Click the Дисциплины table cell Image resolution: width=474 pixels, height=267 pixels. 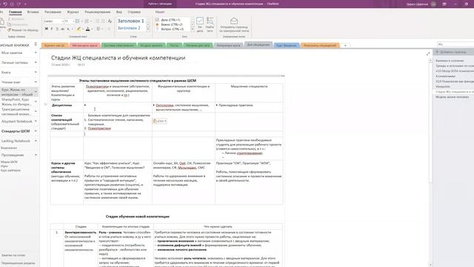[x=67, y=108]
